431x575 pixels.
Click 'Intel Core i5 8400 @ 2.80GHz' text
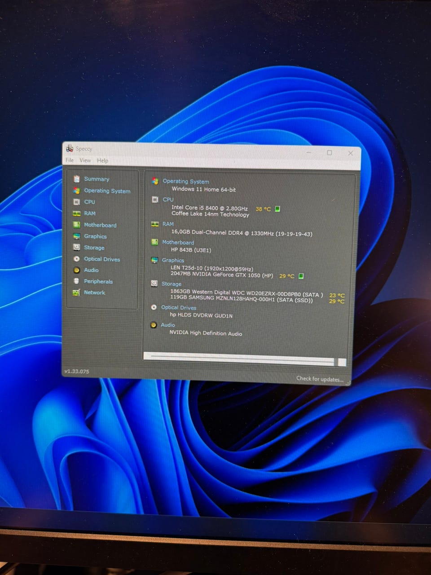pos(209,208)
